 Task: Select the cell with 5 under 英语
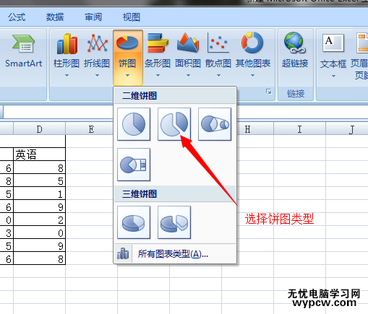tap(39, 180)
